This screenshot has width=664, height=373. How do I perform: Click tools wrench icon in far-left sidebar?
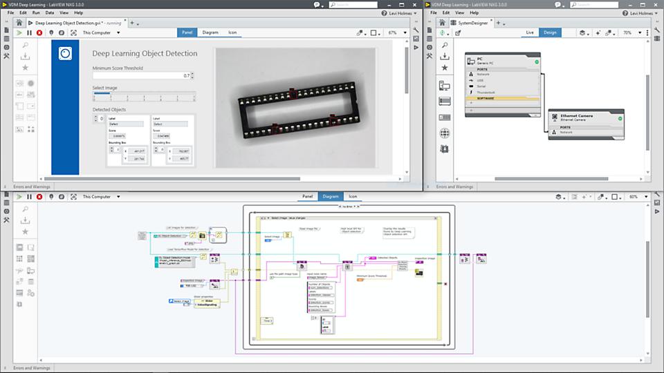click(6, 55)
